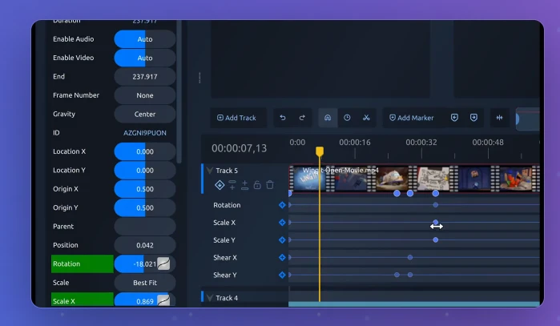Click the yellow playhead marker
The width and height of the screenshot is (560, 326).
320,151
